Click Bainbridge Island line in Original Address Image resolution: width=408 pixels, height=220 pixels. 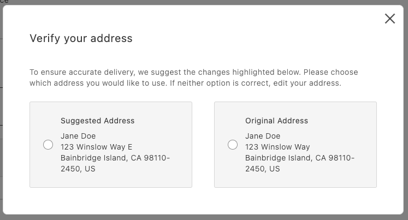[x=300, y=158]
